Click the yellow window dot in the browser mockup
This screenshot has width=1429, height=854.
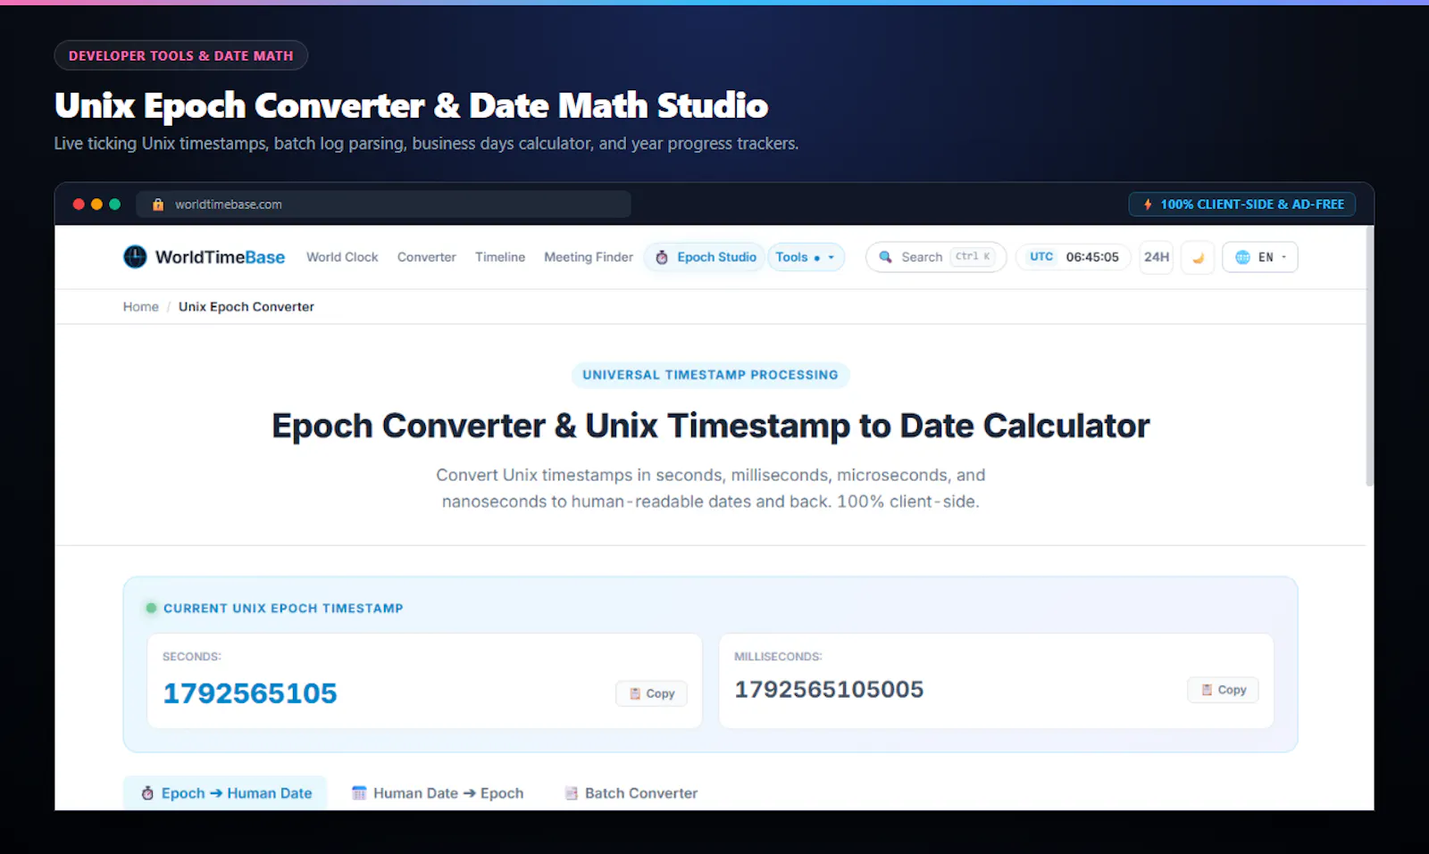96,204
